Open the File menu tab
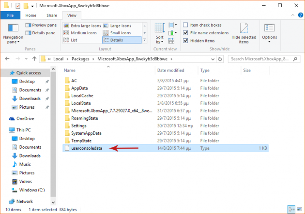This screenshot has width=305, height=214. coord(10,15)
